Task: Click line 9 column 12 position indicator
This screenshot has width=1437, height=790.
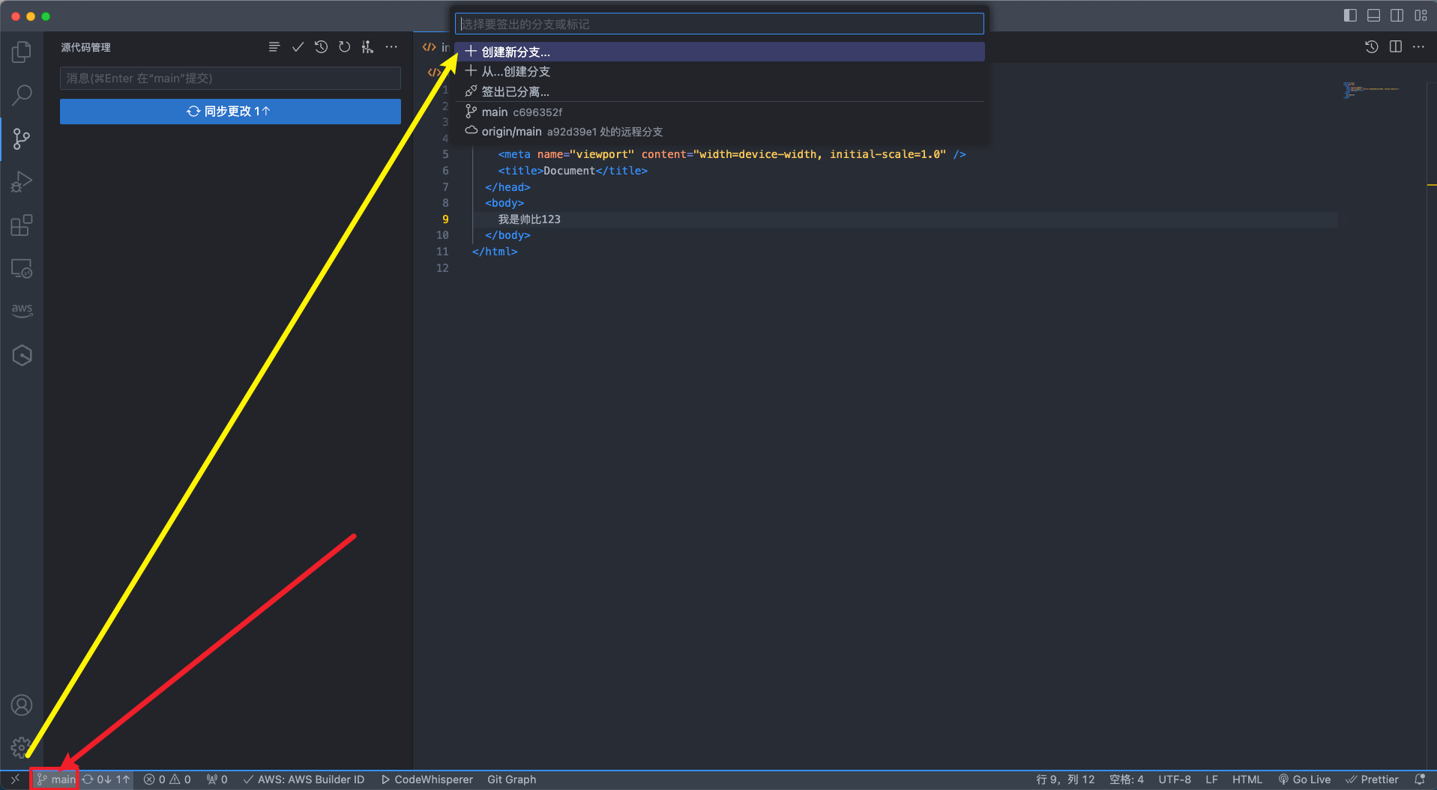Action: pos(1065,780)
